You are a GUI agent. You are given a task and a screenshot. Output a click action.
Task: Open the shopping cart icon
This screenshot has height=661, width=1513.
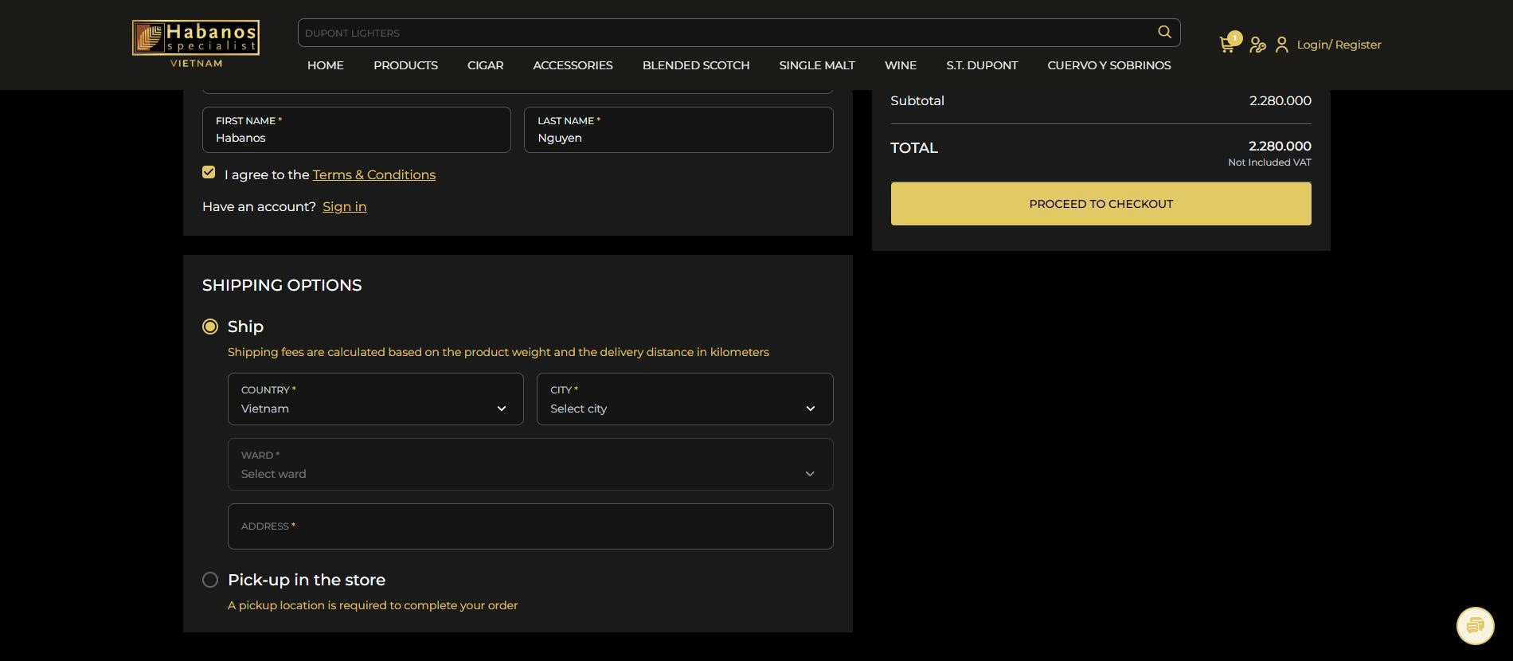1227,45
